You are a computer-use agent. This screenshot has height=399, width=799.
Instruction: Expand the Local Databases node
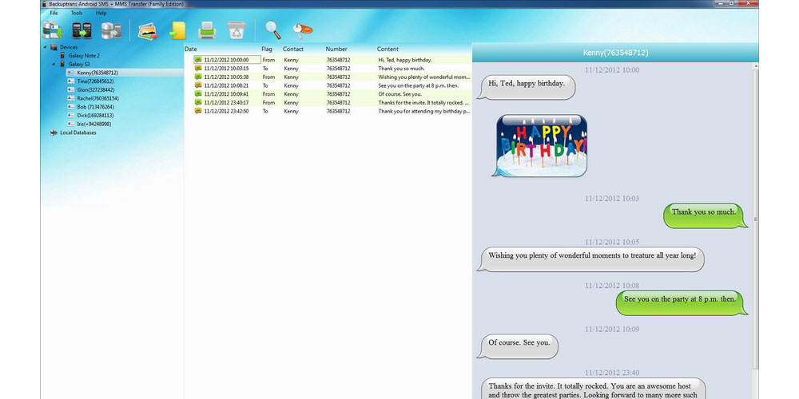tap(45, 132)
